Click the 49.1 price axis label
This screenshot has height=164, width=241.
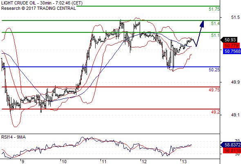click(235, 115)
